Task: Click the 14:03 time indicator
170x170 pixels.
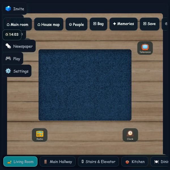Action: 12,35
